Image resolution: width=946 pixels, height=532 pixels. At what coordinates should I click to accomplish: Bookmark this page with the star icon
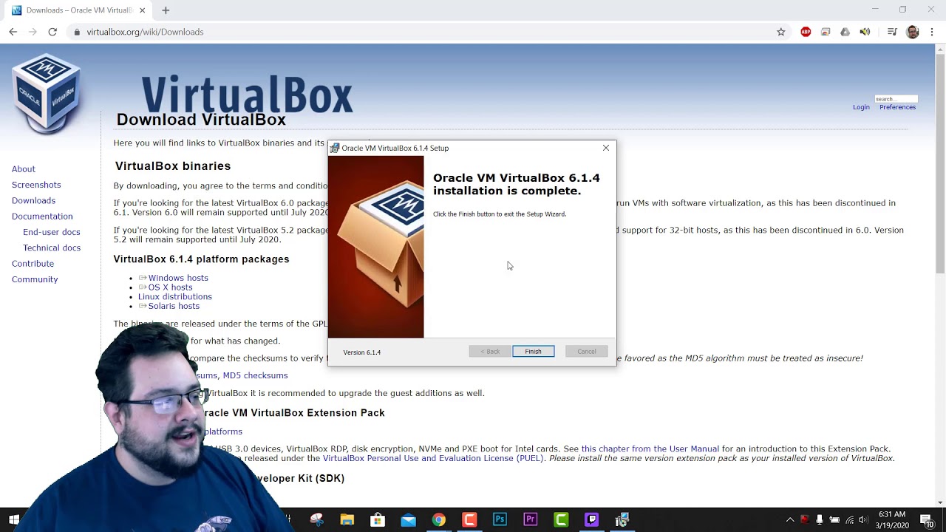pyautogui.click(x=780, y=32)
